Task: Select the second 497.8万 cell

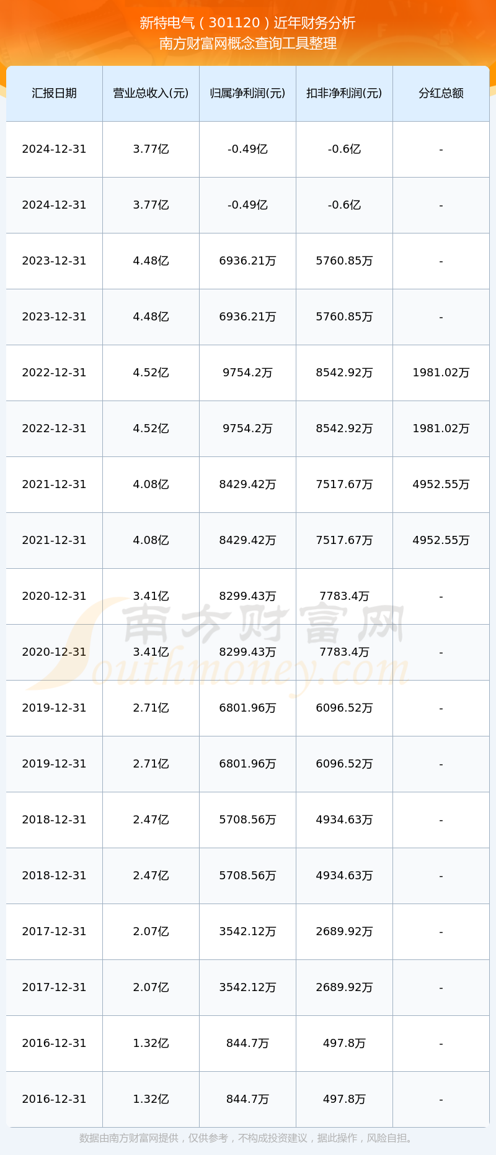Action: pos(344,1099)
